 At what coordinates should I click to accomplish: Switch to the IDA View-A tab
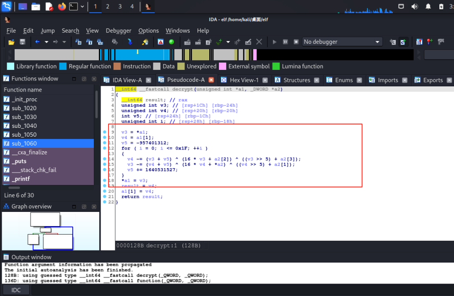pos(127,80)
